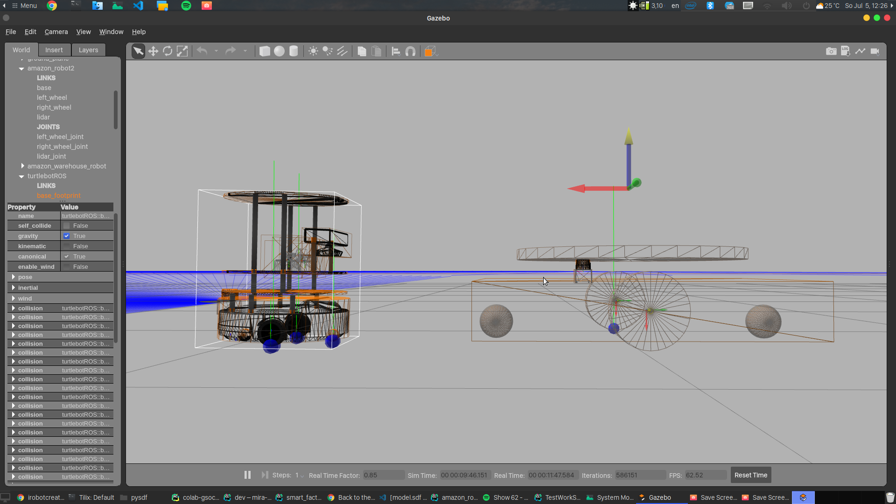Expand the pose property
Image resolution: width=896 pixels, height=504 pixels.
point(14,277)
